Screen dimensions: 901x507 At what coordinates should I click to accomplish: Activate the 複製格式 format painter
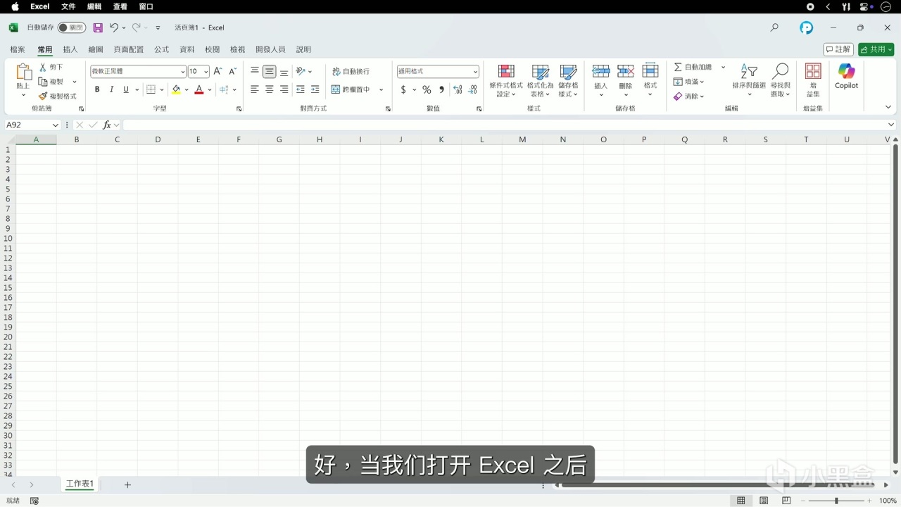[x=58, y=96]
